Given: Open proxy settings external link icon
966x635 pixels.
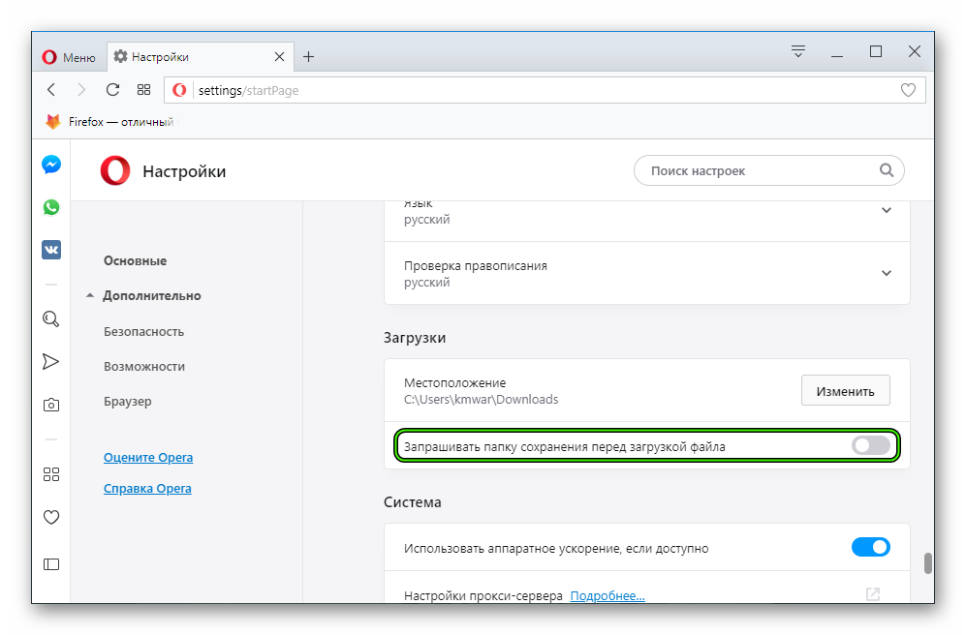Looking at the screenshot, I should click(873, 594).
